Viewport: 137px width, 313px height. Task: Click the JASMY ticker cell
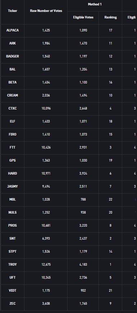coord(12,186)
